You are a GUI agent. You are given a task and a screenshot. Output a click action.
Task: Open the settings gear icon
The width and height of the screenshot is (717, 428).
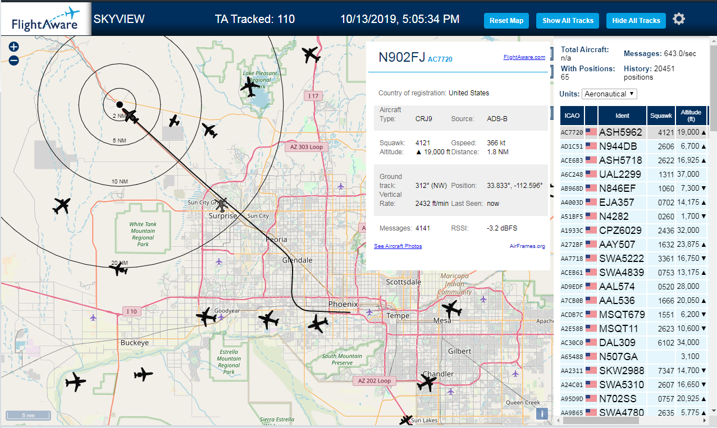coord(679,20)
